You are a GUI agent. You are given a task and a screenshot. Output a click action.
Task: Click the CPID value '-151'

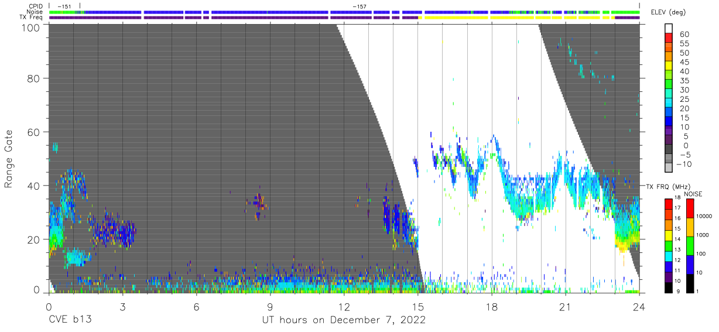pos(64,6)
